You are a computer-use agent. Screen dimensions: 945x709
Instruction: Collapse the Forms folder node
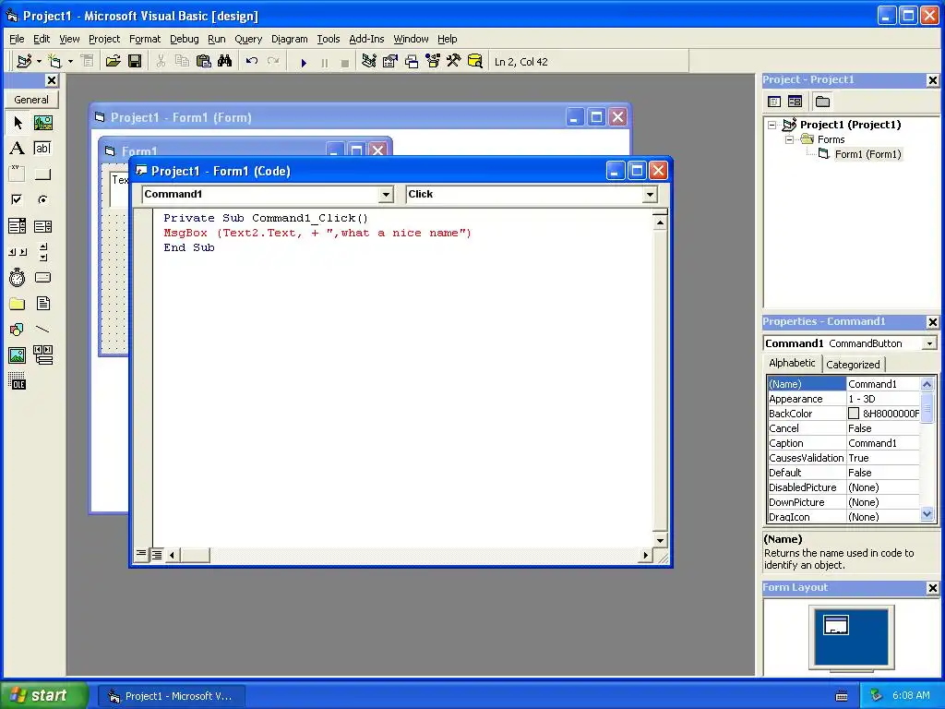point(790,140)
